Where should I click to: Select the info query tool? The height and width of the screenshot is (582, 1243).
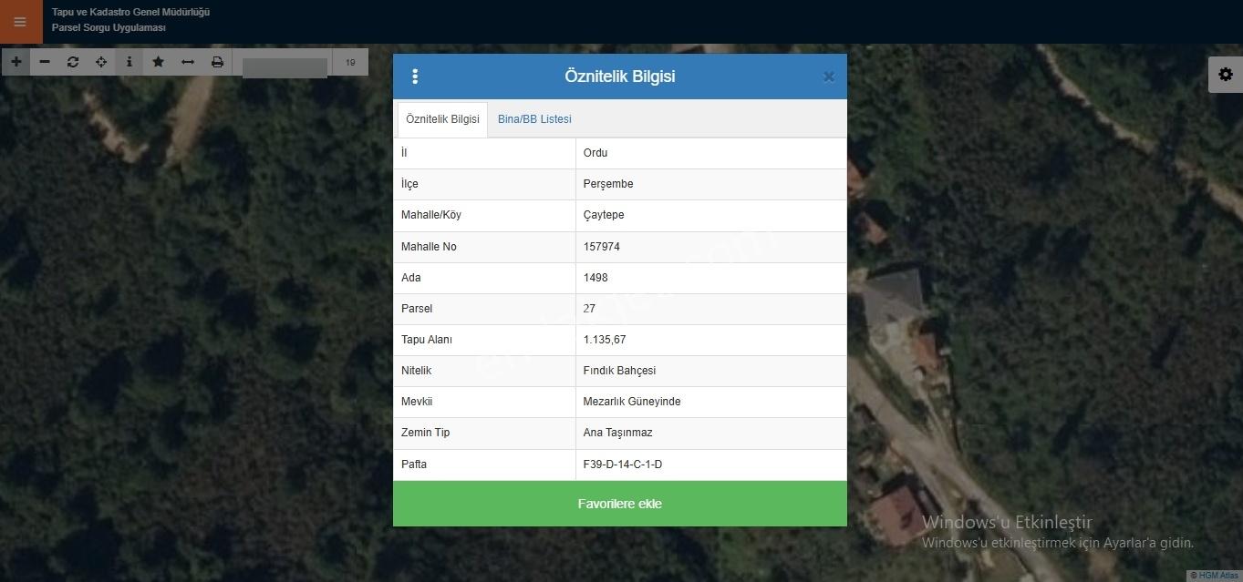tap(129, 62)
